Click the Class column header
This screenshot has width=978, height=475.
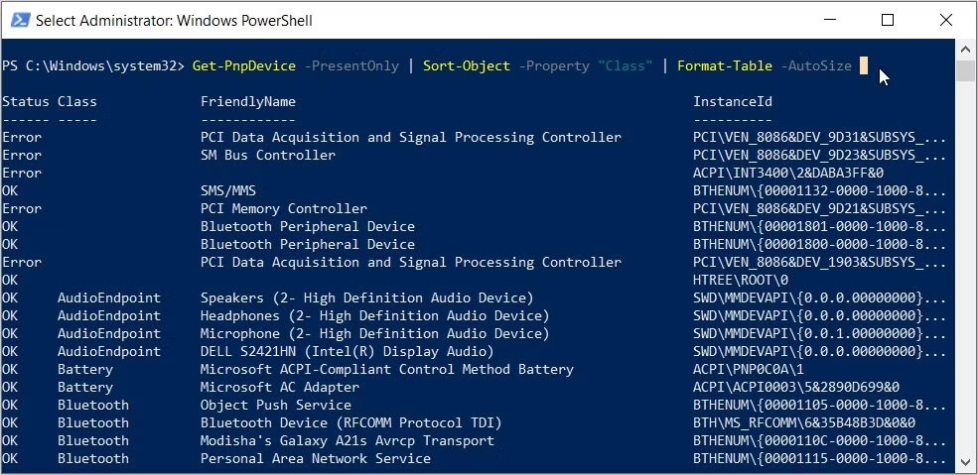click(76, 101)
